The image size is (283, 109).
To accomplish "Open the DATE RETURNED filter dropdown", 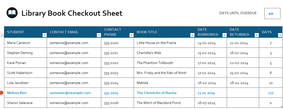I will 257,35.
